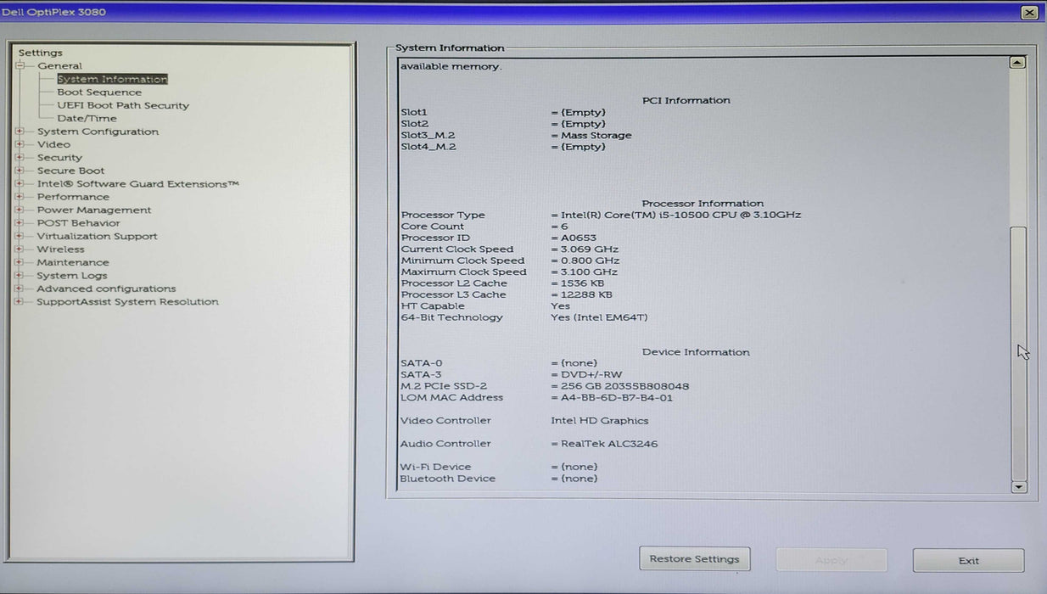The image size is (1047, 594).
Task: Click the Processor L3 Cache value
Action: click(586, 294)
